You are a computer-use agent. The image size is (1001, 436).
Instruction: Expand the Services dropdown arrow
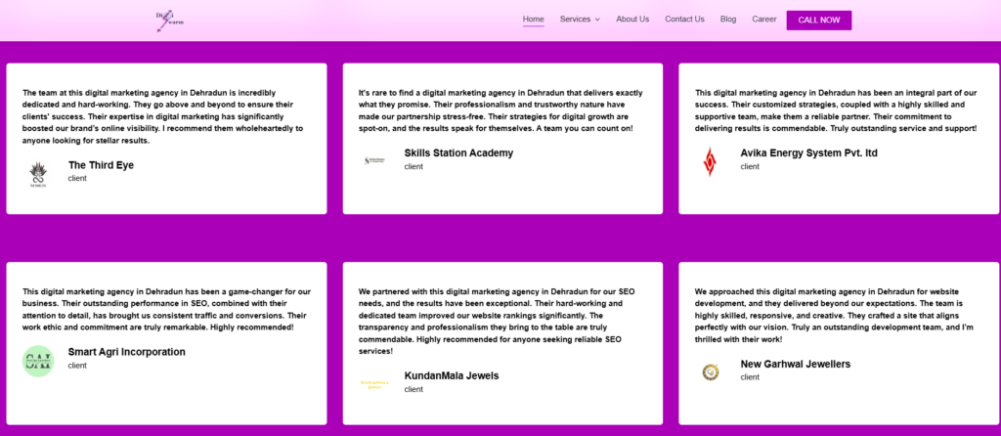(597, 20)
